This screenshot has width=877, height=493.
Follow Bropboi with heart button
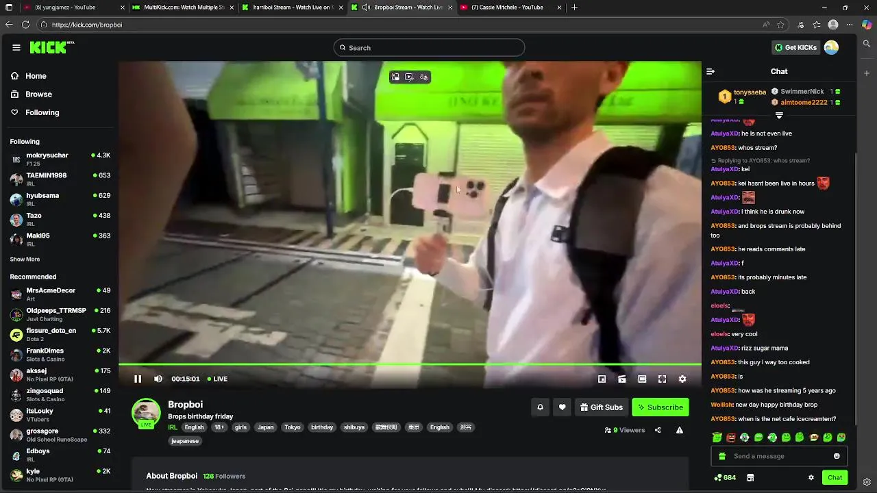click(x=562, y=407)
